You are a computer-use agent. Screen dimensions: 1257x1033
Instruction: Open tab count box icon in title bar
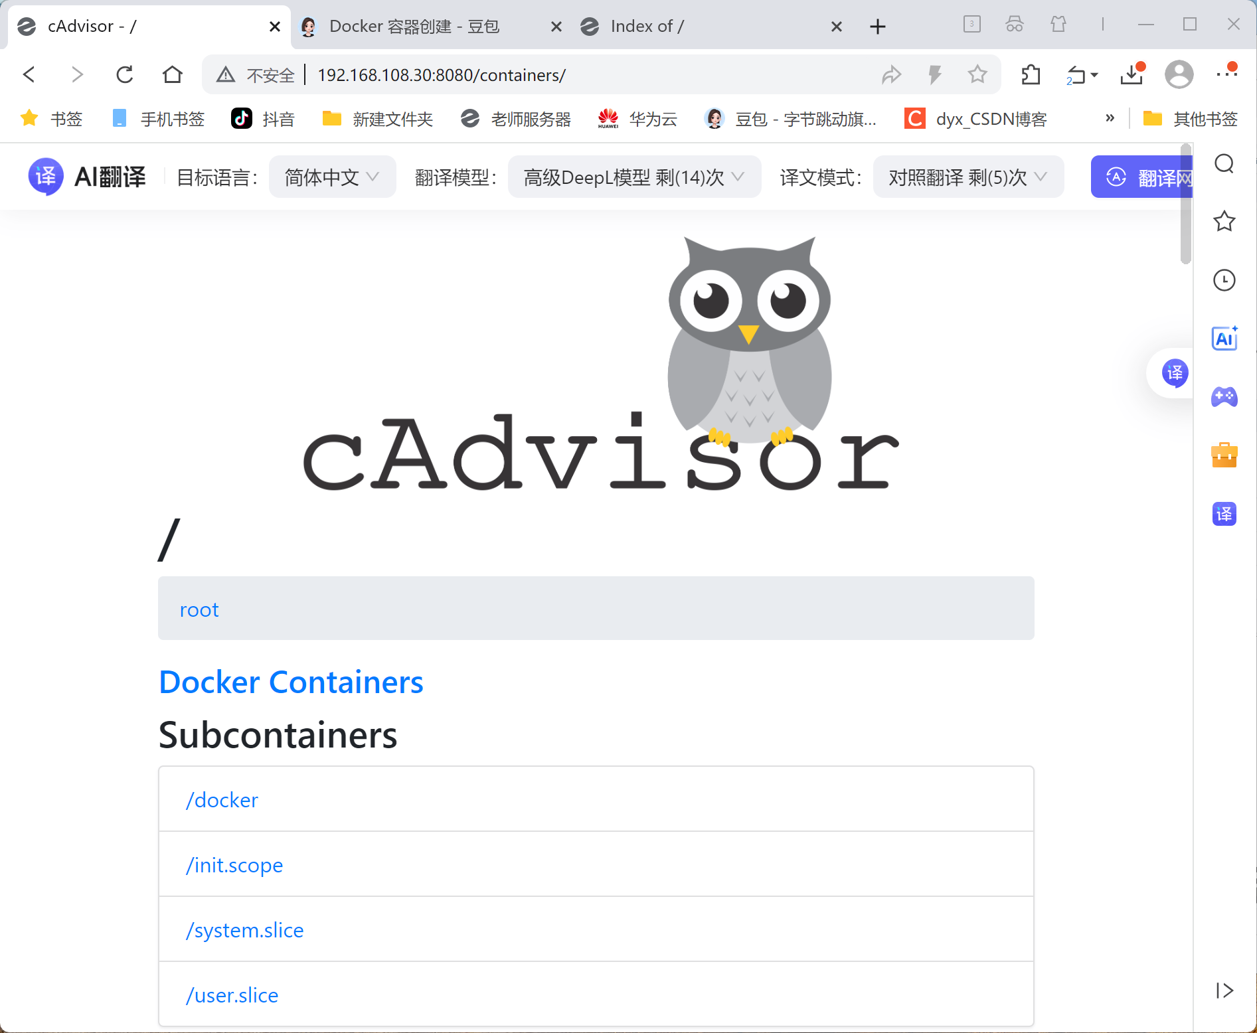coord(972,25)
